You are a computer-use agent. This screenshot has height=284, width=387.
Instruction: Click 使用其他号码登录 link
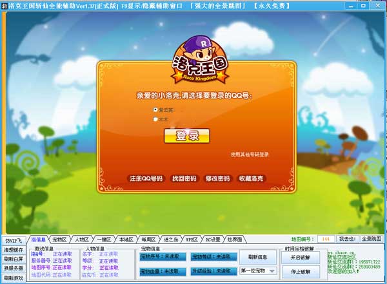(x=250, y=155)
